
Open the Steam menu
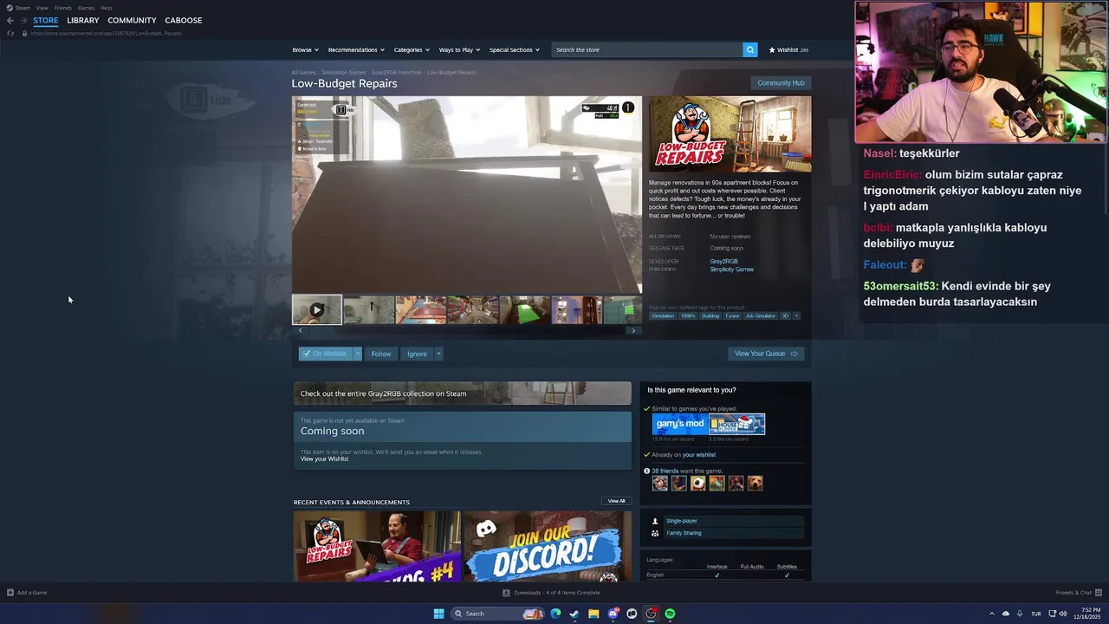(18, 8)
